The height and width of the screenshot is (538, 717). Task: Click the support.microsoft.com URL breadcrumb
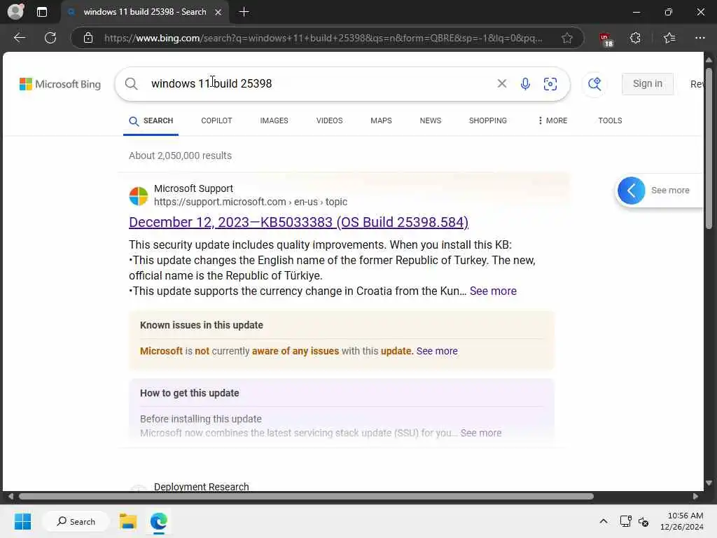251,202
